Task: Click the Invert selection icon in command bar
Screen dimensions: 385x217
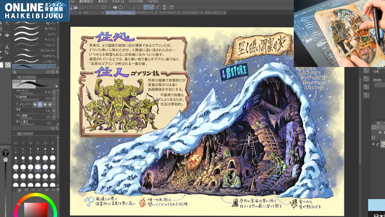Action: (x=133, y=7)
